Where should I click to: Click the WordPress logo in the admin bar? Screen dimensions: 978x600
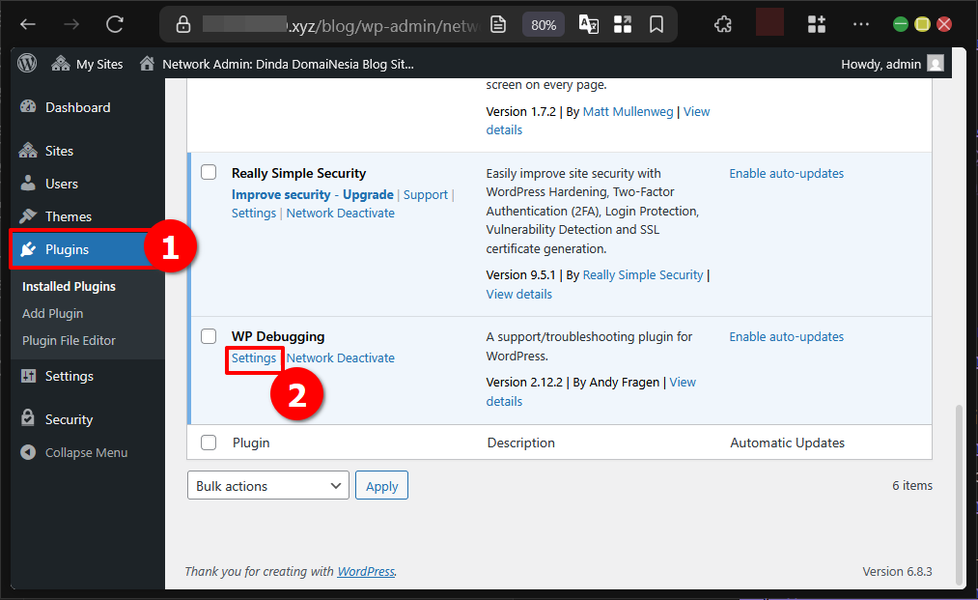click(x=26, y=64)
